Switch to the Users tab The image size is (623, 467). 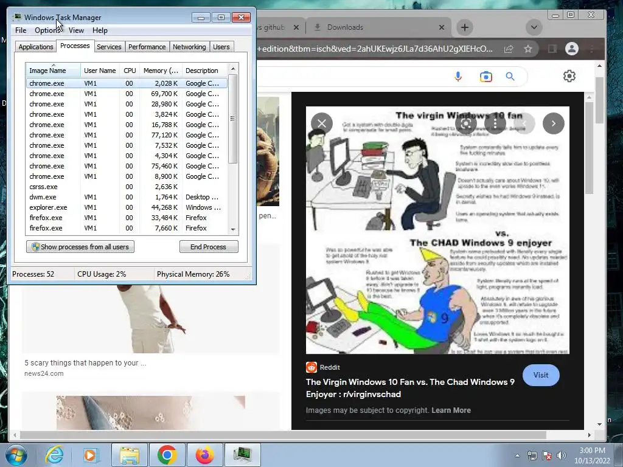pos(221,47)
